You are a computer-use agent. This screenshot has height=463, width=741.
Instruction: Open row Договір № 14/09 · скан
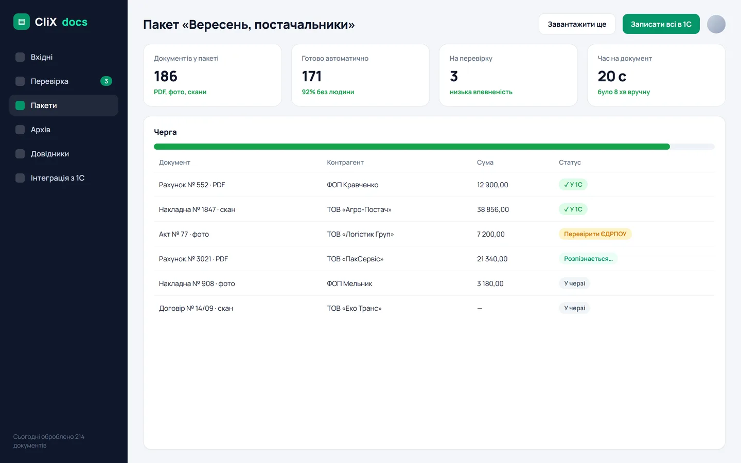pyautogui.click(x=434, y=308)
